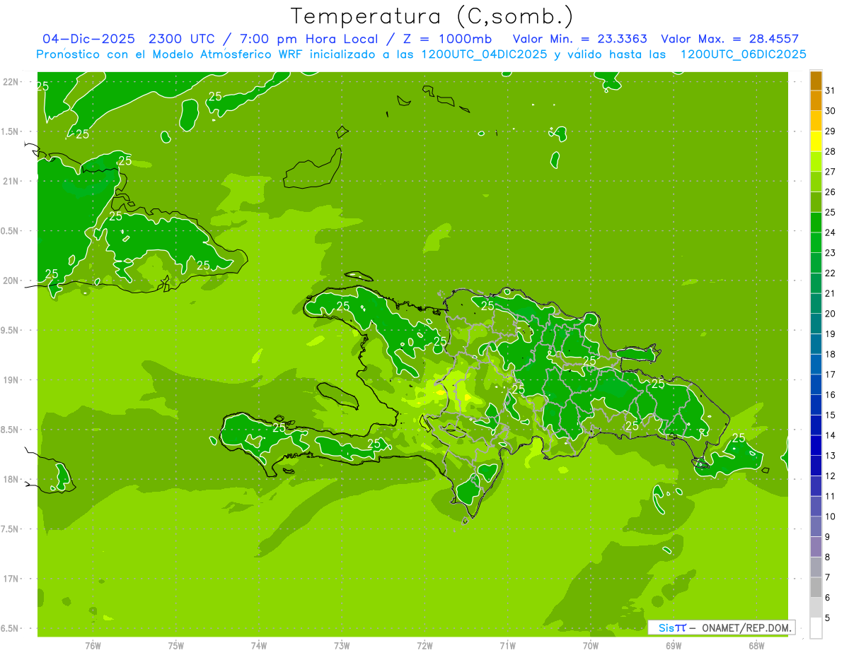The height and width of the screenshot is (655, 849).
Task: Click the "Temperatura (C,somb.)" chart title
Action: [x=432, y=16]
